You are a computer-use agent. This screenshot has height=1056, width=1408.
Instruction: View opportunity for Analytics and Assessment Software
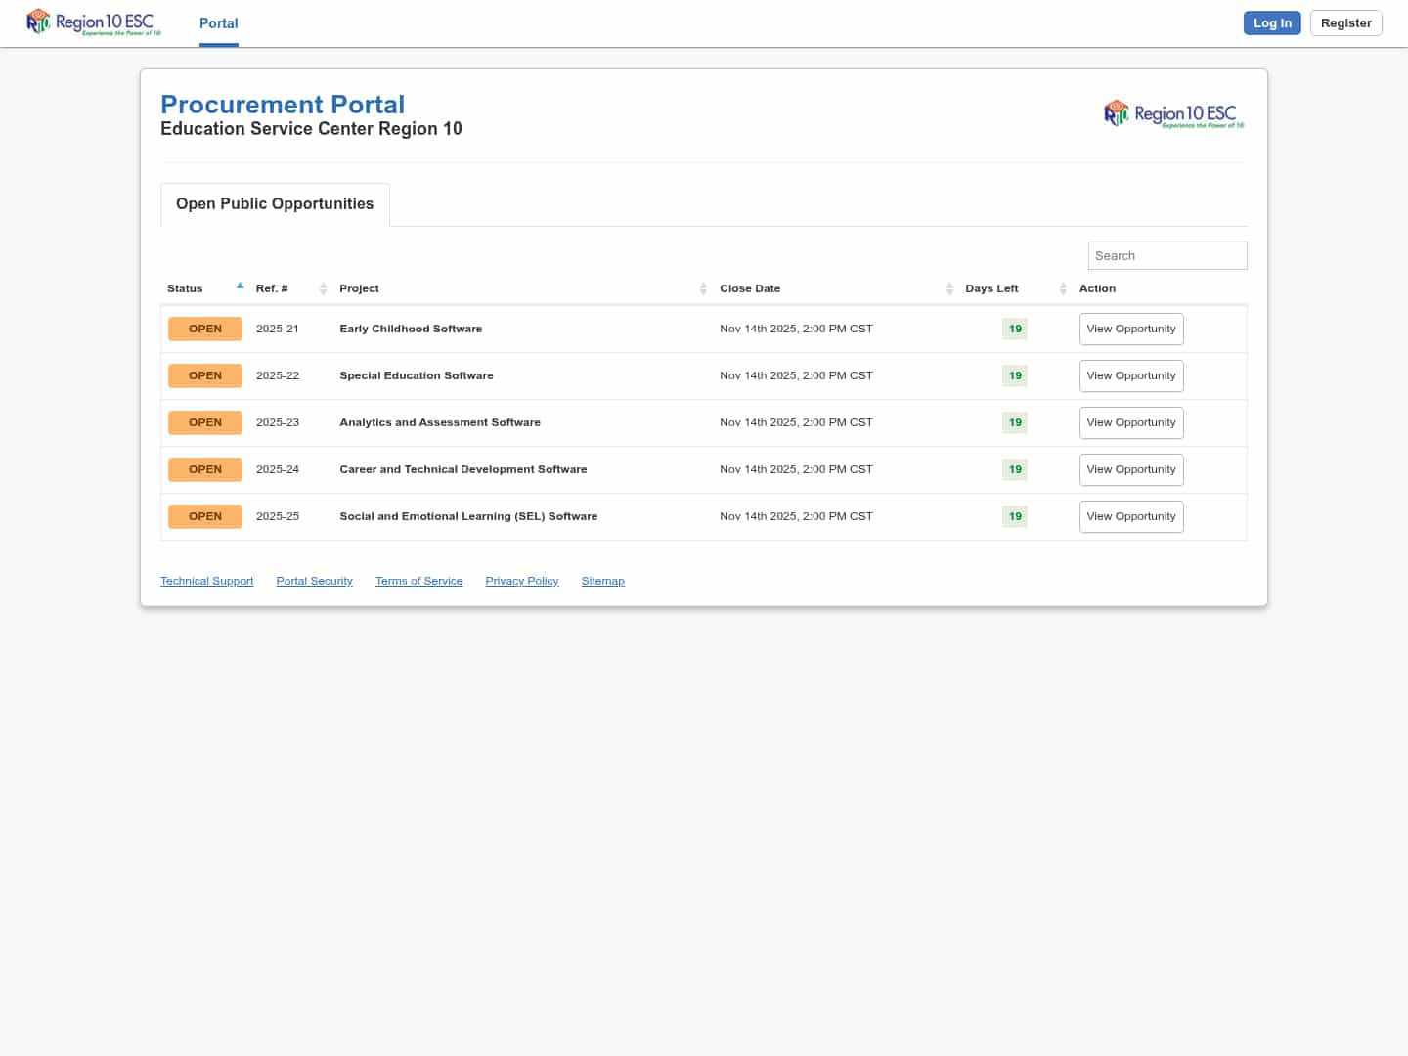tap(1130, 423)
